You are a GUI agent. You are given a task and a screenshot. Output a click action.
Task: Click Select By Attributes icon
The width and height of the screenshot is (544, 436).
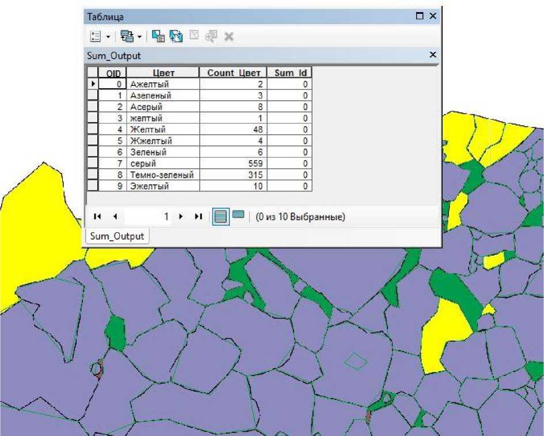tap(158, 36)
